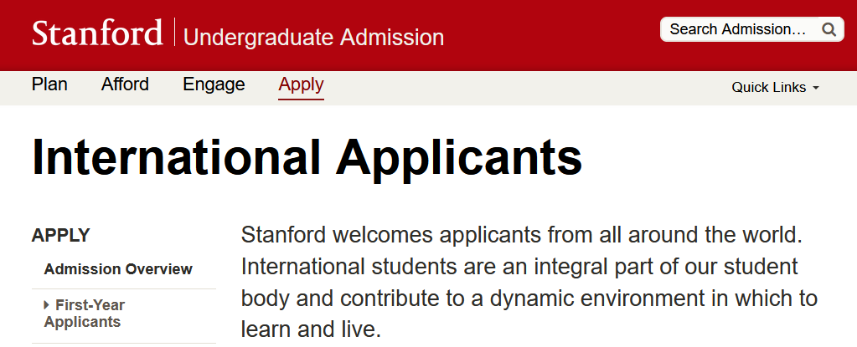The image size is (857, 347).
Task: Click the search magnifying glass icon
Action: [829, 29]
